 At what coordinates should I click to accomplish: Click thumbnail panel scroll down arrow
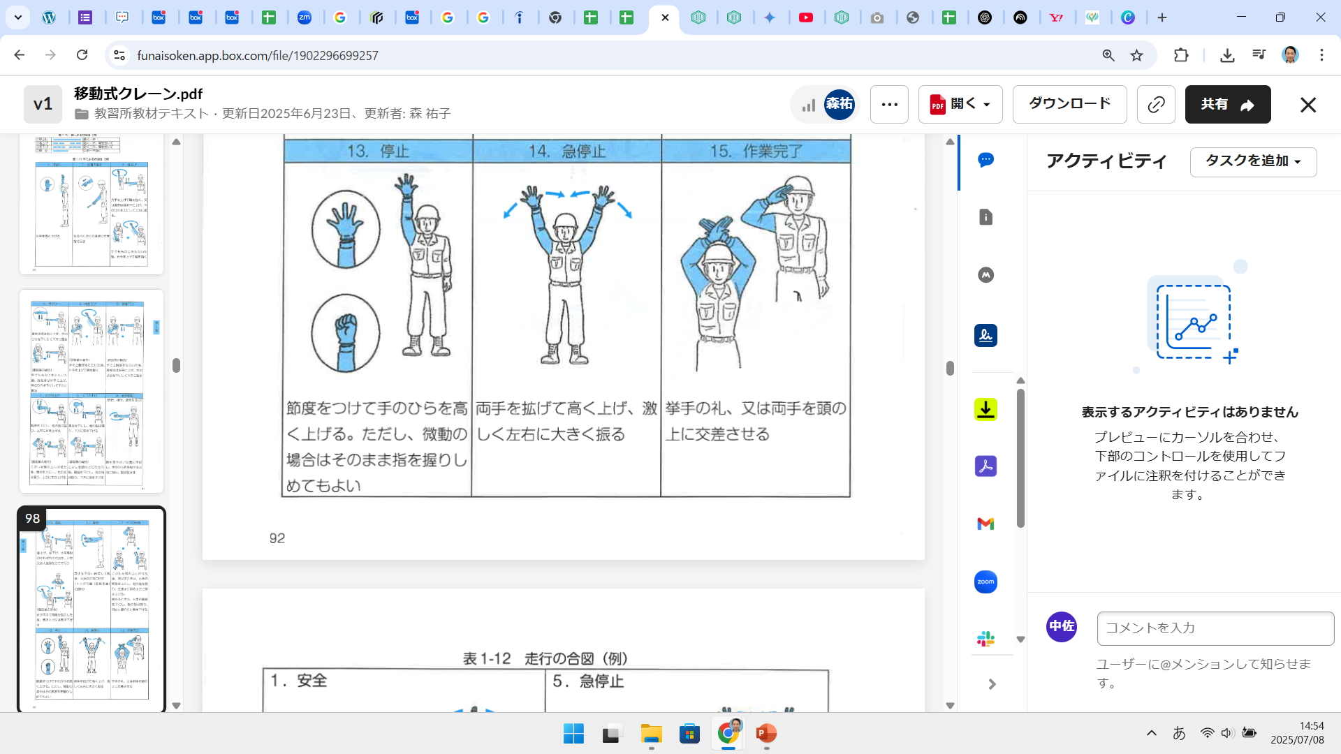tap(176, 706)
